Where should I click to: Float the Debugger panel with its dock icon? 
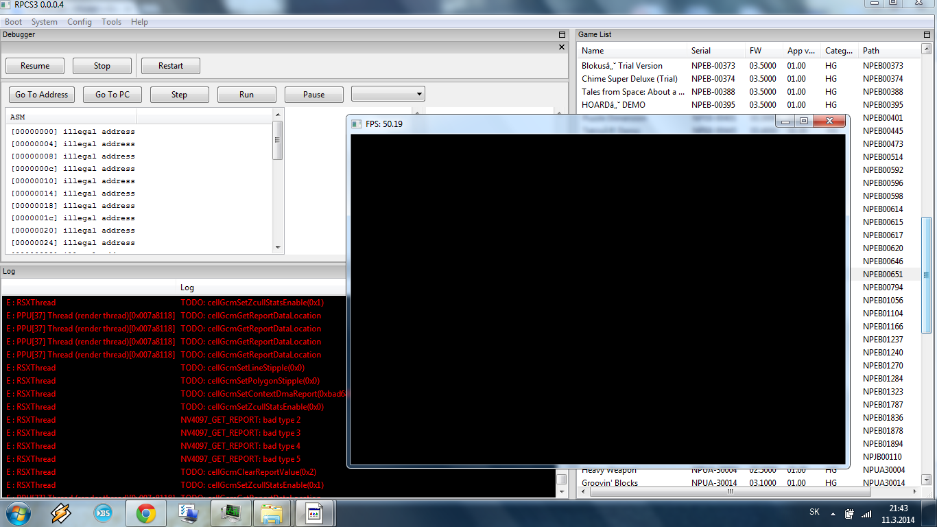point(562,34)
